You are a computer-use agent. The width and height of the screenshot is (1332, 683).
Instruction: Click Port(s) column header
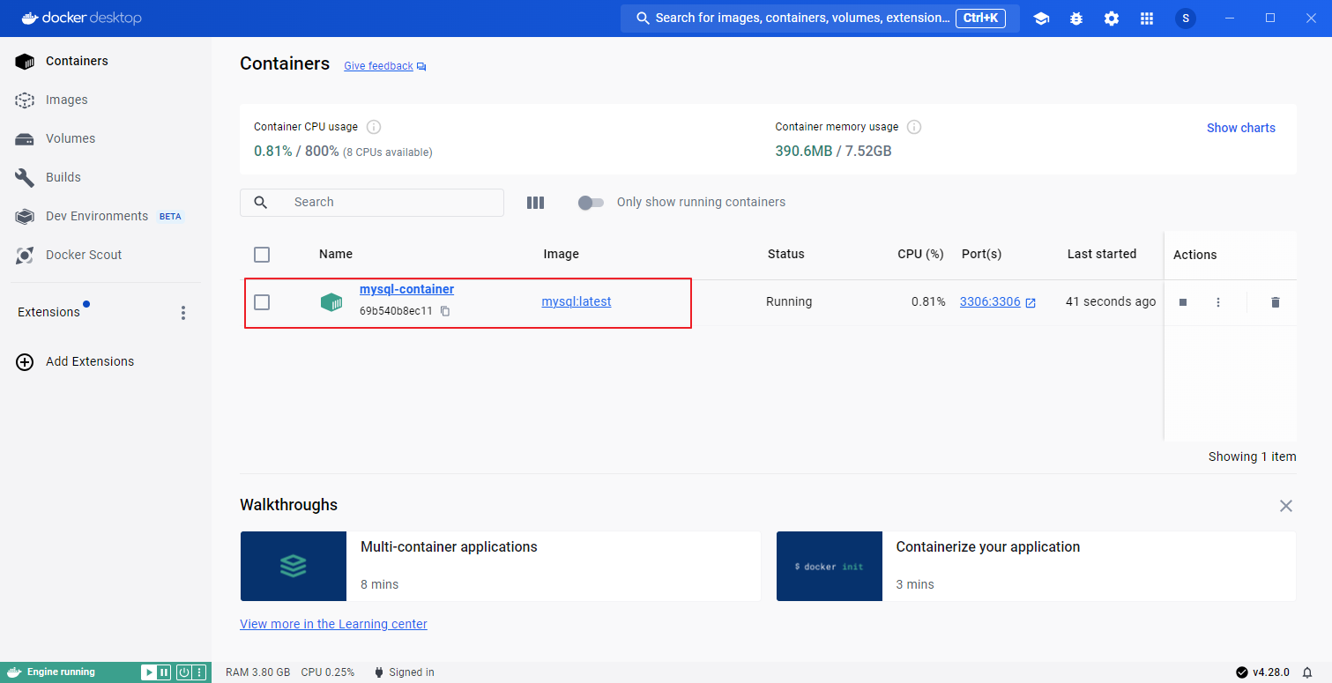click(x=981, y=254)
